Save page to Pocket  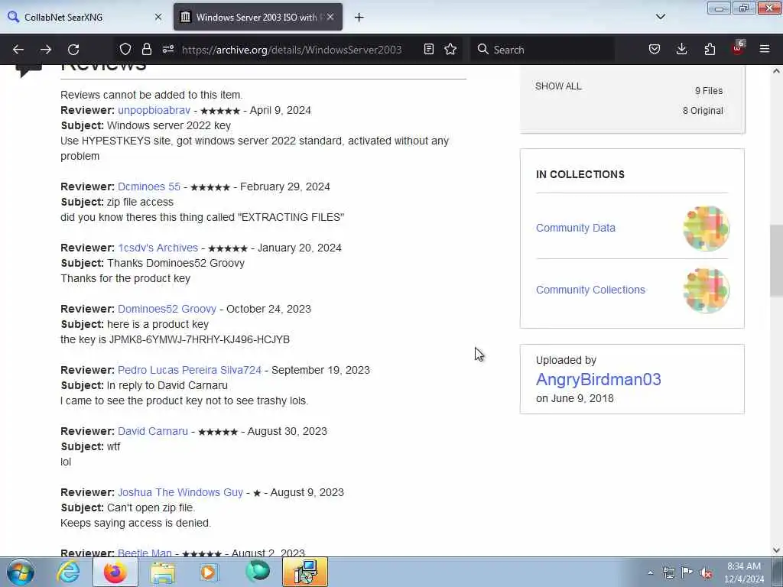[x=655, y=49]
